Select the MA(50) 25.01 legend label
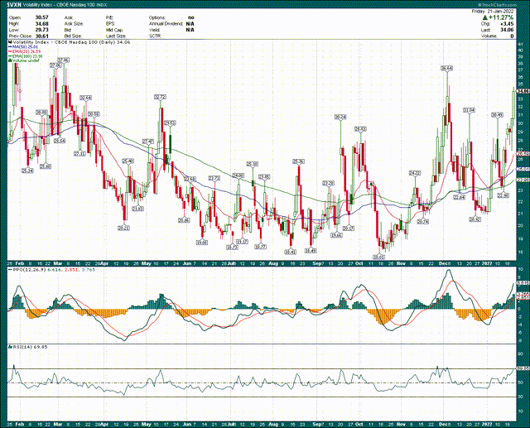The image size is (530, 428). pyautogui.click(x=26, y=47)
